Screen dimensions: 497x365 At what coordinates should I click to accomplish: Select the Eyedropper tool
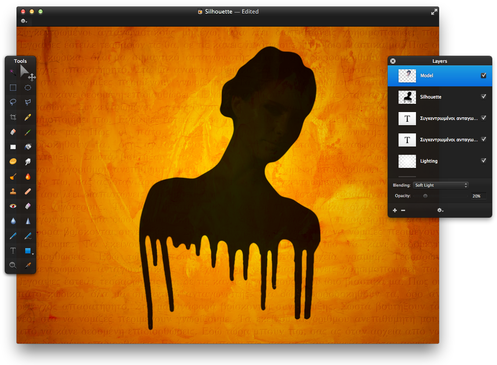click(x=28, y=265)
